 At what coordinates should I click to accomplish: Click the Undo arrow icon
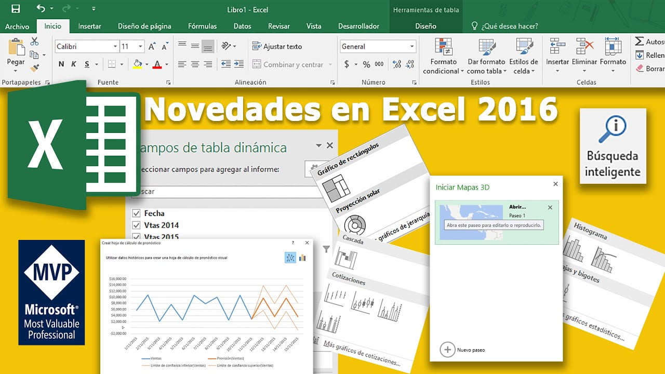pyautogui.click(x=41, y=9)
